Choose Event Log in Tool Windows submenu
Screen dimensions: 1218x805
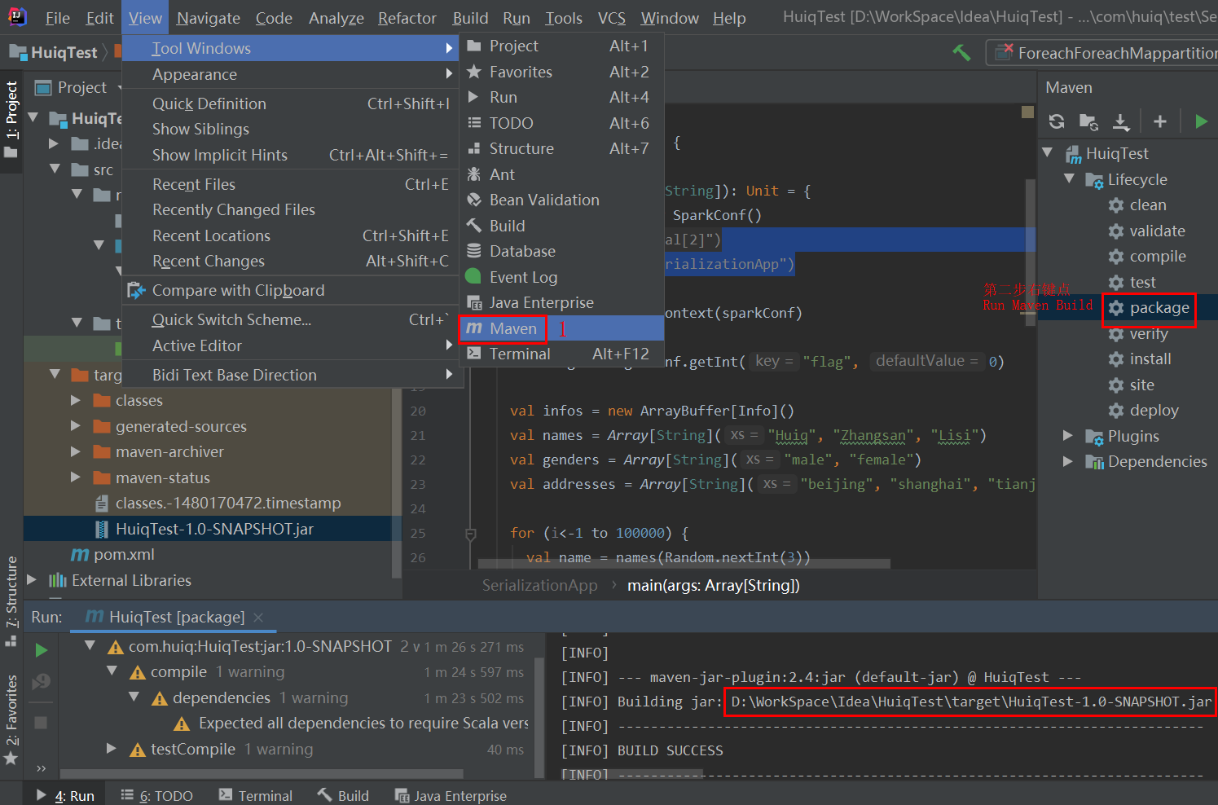562,278
